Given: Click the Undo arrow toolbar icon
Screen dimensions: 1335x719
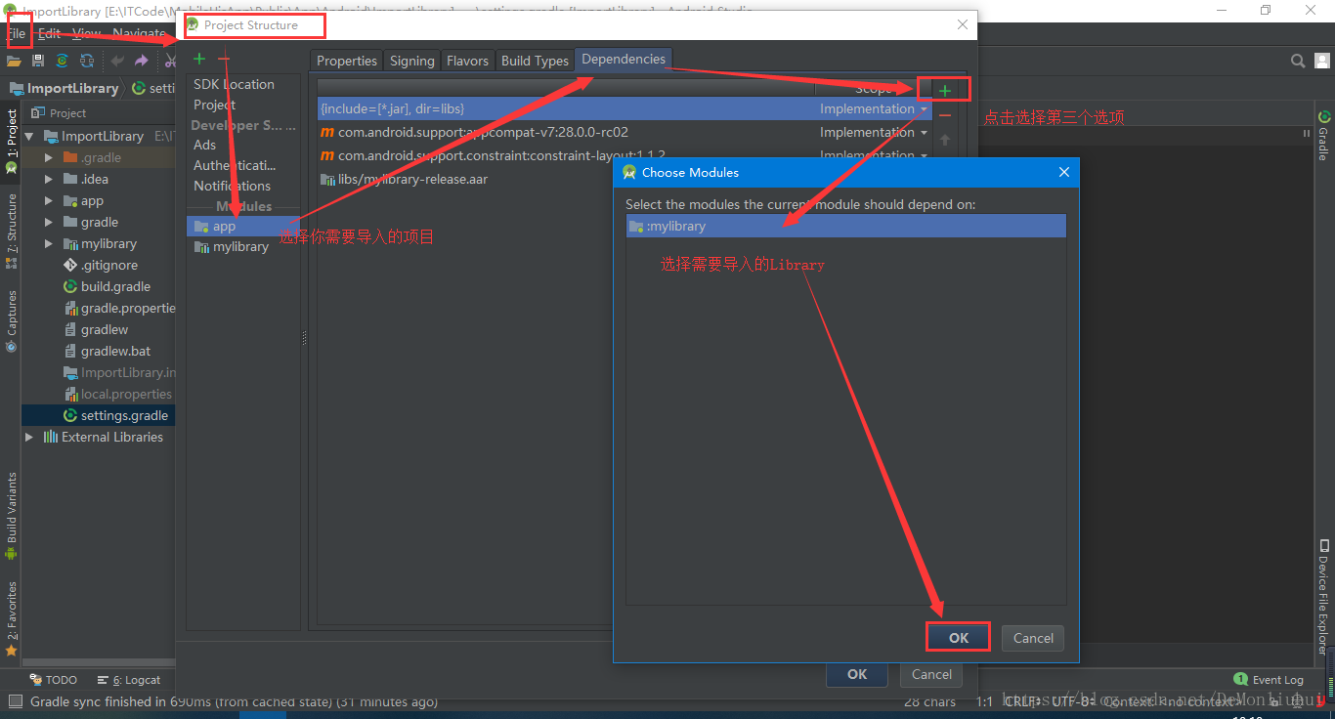Looking at the screenshot, I should coord(117,61).
